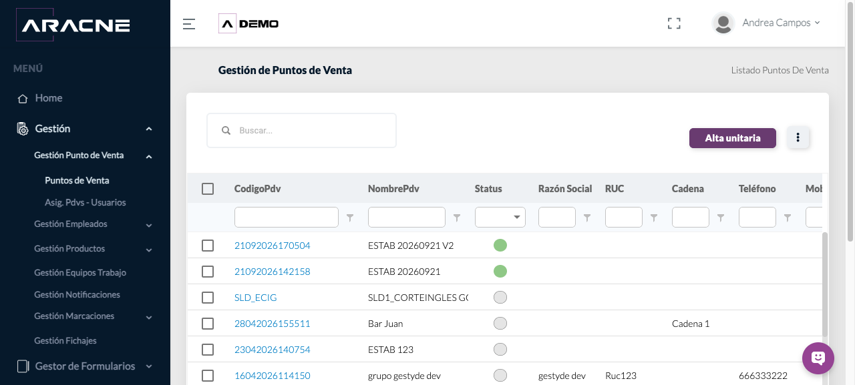This screenshot has width=855, height=385.
Task: Open Asig. Pdvs - Usuarios menu item
Action: click(85, 203)
